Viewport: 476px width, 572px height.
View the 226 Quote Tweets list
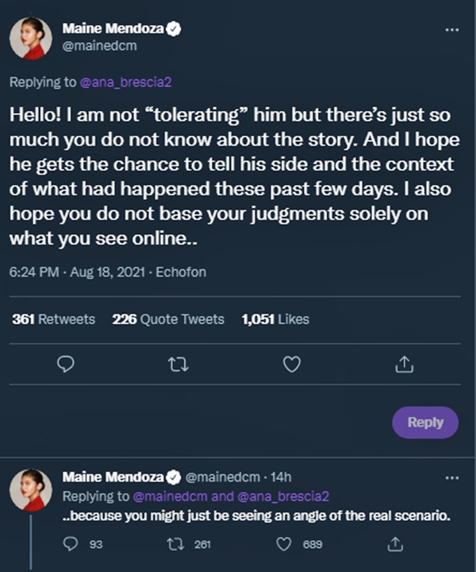click(x=168, y=319)
